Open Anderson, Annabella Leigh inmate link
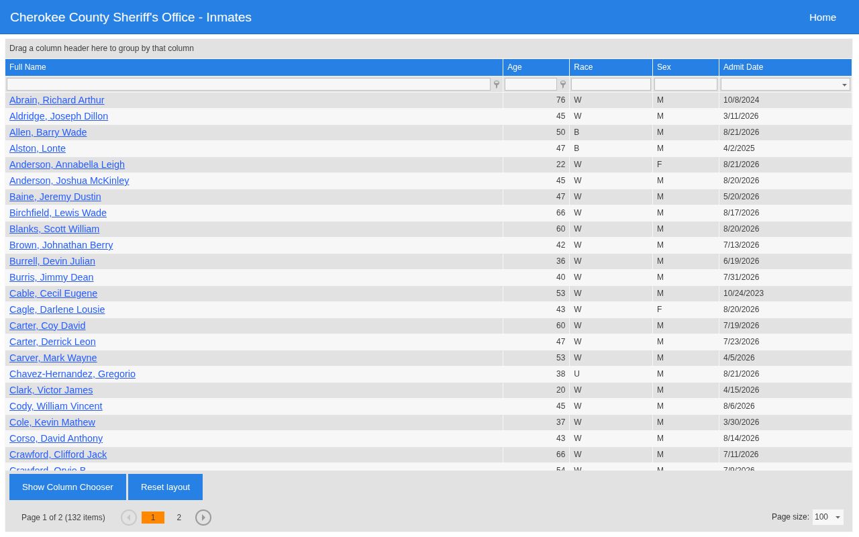Screen dimensions: 859x537 click(x=67, y=164)
